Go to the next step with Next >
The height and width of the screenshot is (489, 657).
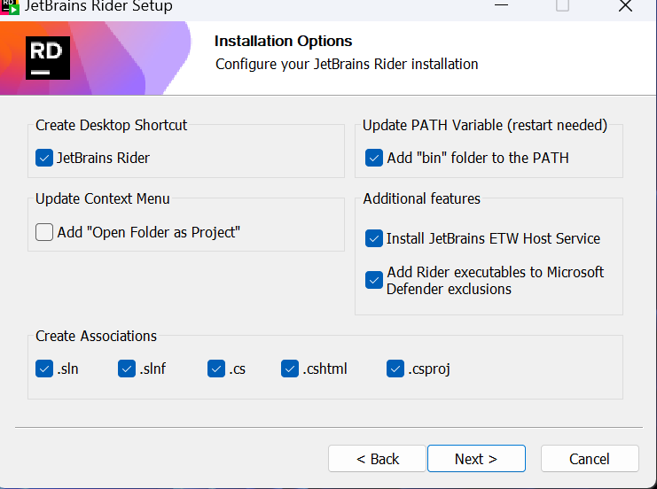(x=476, y=459)
